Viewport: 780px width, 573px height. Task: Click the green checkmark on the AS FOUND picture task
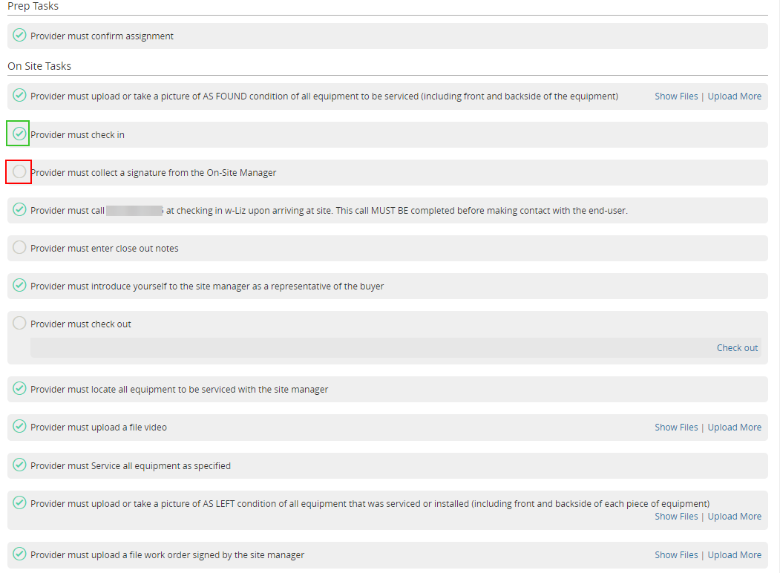(x=19, y=96)
